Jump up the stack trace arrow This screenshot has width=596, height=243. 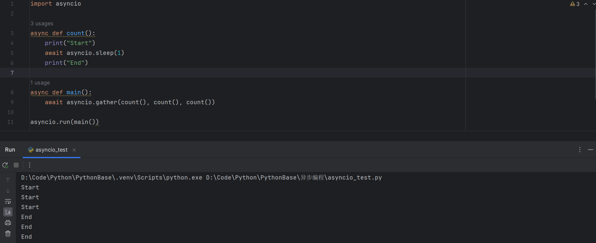click(x=8, y=180)
